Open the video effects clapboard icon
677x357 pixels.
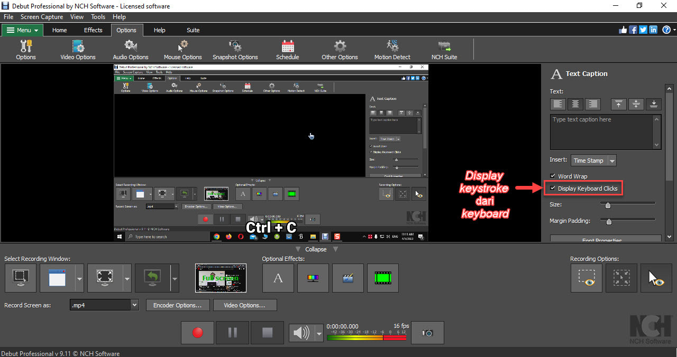coord(348,278)
